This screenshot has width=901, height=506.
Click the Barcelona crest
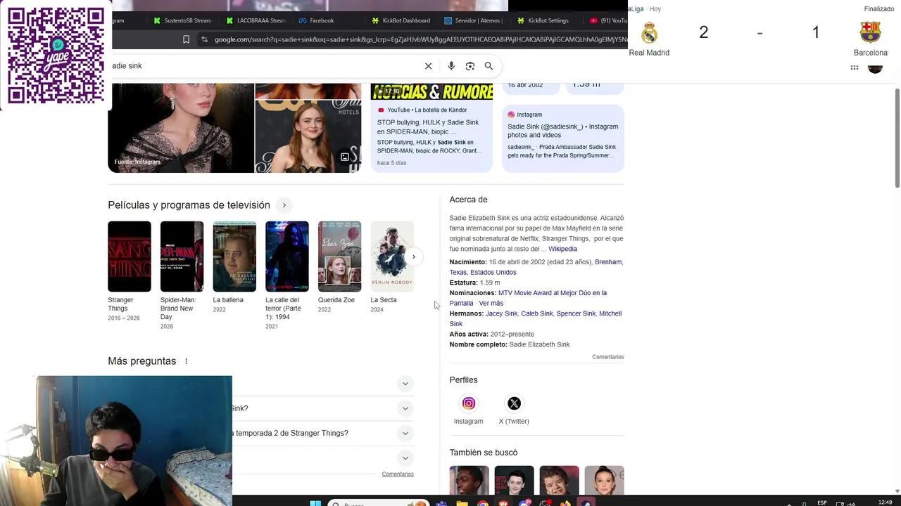point(871,32)
